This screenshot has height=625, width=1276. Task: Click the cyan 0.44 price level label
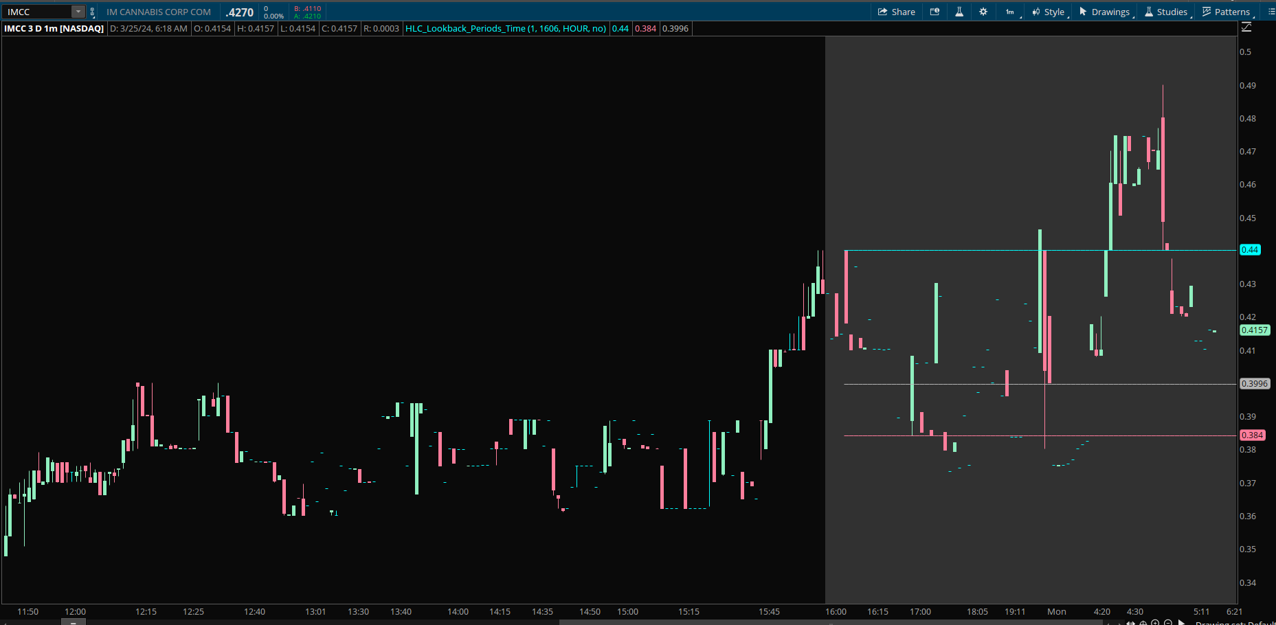[x=1250, y=250]
